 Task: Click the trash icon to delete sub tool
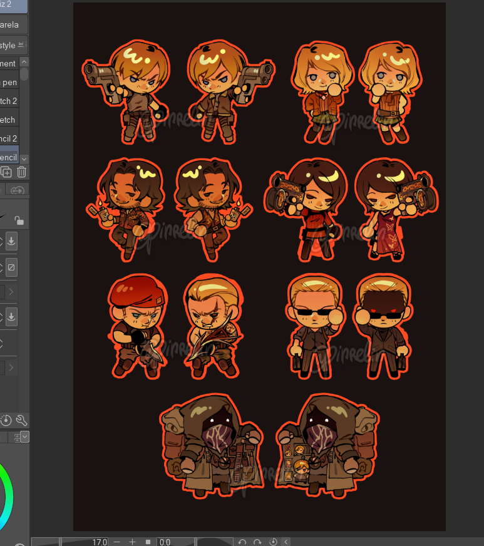[x=21, y=172]
